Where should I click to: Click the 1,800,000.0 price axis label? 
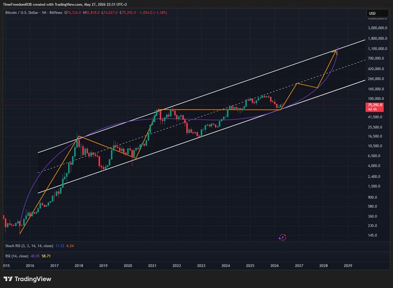377,39
